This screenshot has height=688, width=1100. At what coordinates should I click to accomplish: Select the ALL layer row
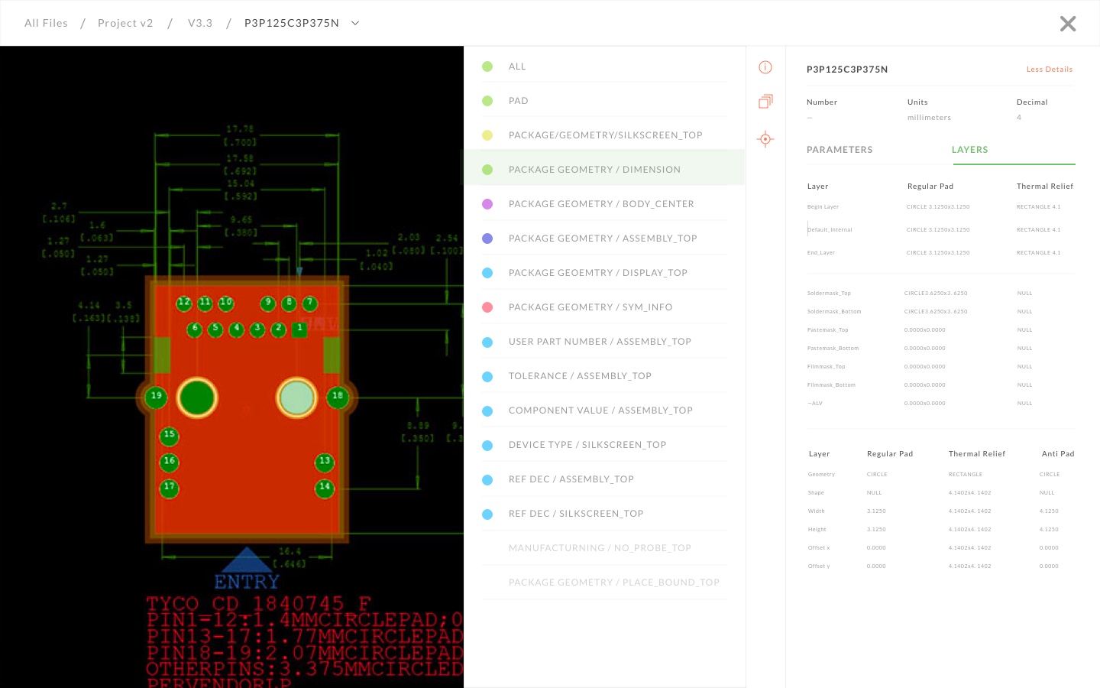[x=604, y=67]
